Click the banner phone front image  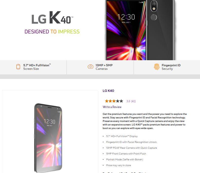pos(126,30)
